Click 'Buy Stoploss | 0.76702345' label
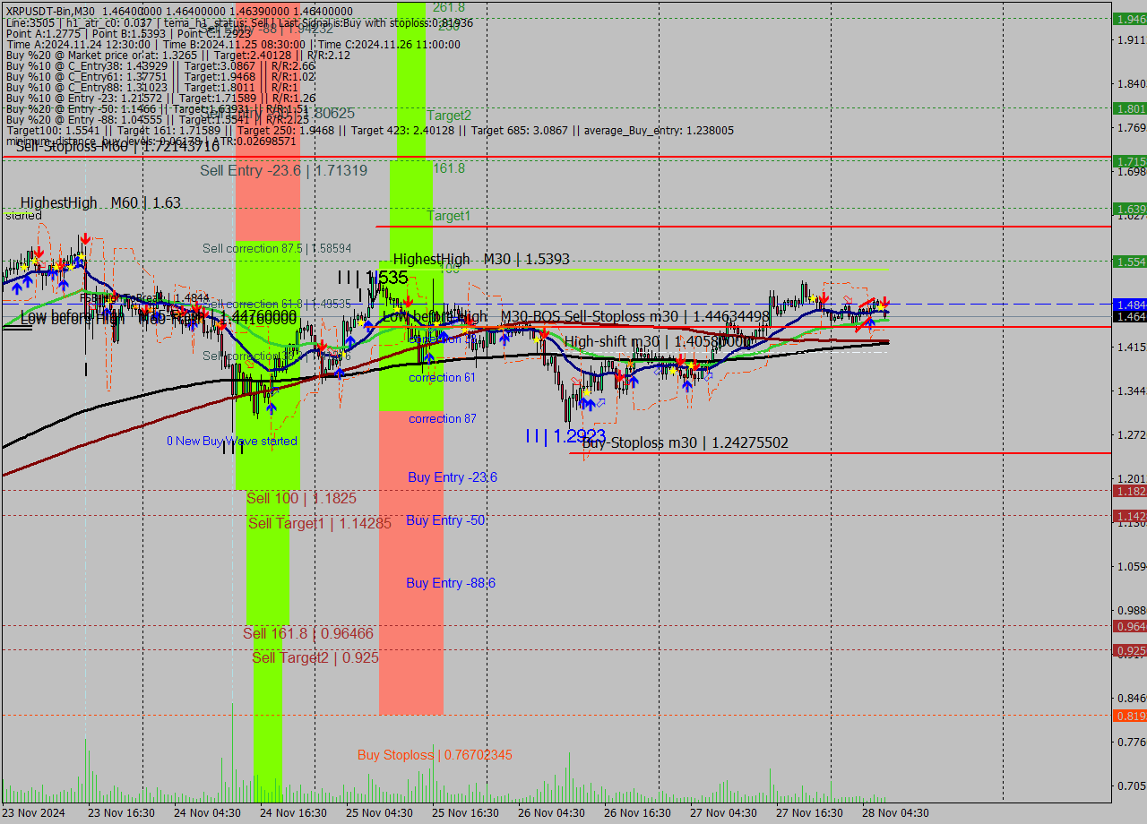This screenshot has width=1147, height=824. point(435,755)
